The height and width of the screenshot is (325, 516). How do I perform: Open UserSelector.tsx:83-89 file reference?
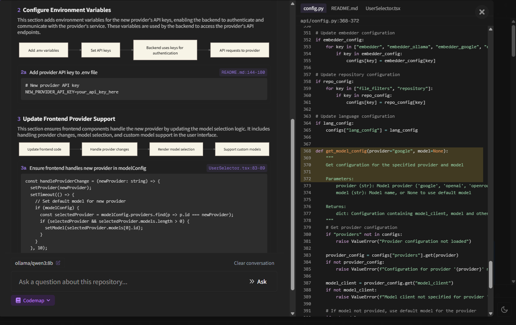(x=237, y=168)
